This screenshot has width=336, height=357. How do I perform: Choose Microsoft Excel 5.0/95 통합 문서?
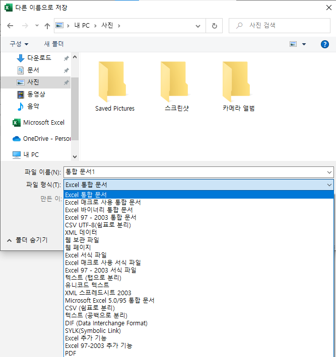(x=198, y=300)
